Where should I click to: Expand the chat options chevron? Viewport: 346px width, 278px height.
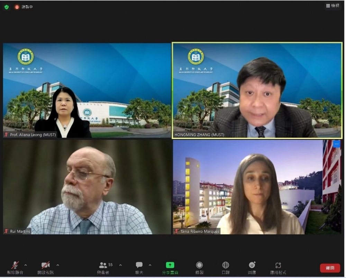pyautogui.click(x=150, y=265)
